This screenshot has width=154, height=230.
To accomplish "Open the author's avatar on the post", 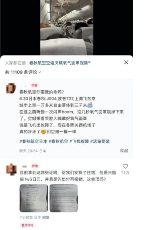I will (x=11, y=88).
